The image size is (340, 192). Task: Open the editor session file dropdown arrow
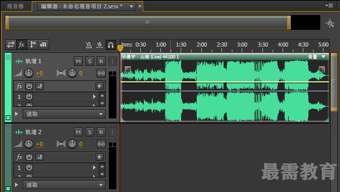pos(131,7)
